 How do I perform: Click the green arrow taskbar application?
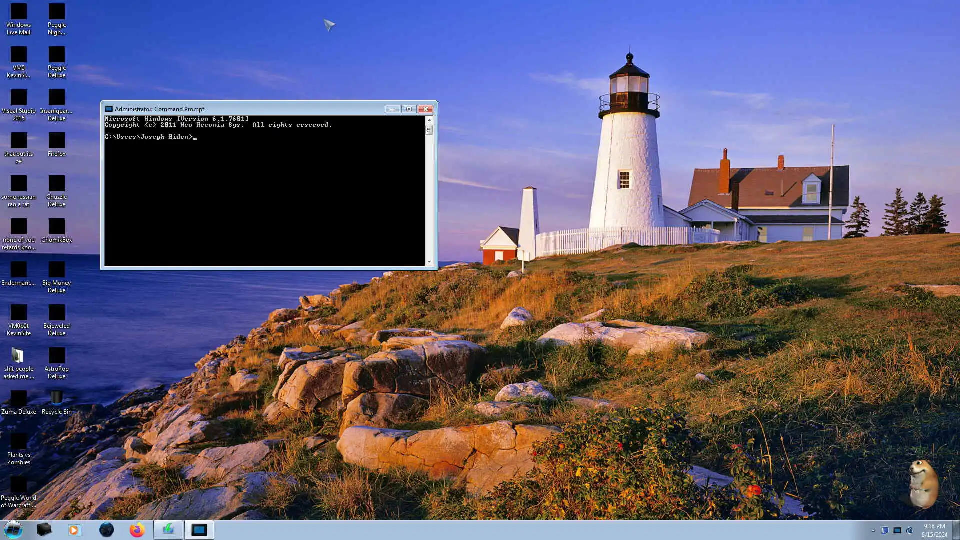168,529
